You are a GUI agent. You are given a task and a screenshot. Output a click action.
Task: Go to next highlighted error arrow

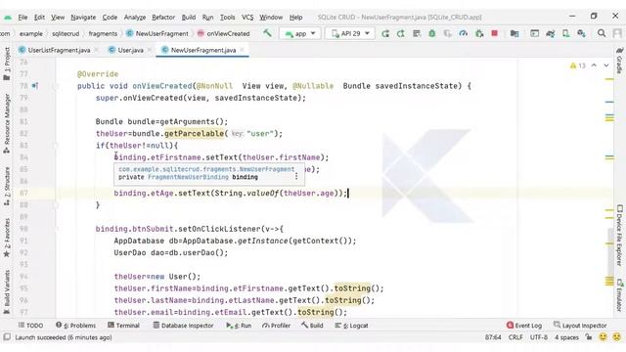tap(606, 66)
